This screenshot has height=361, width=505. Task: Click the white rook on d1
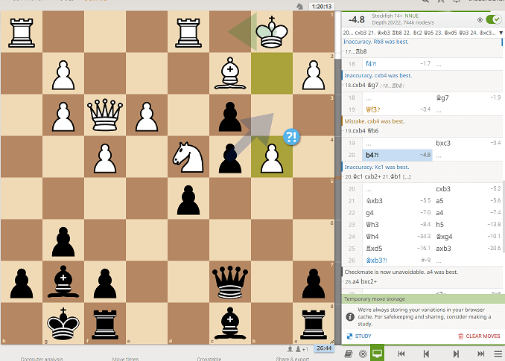pos(188,31)
